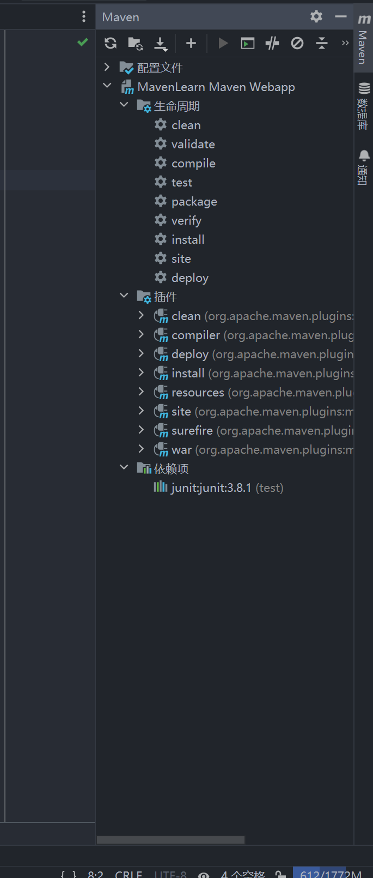
Task: Select the package lifecycle goal
Action: pos(194,202)
